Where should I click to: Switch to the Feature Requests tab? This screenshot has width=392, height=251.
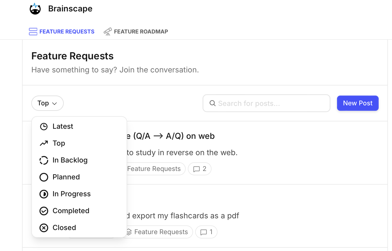(62, 32)
